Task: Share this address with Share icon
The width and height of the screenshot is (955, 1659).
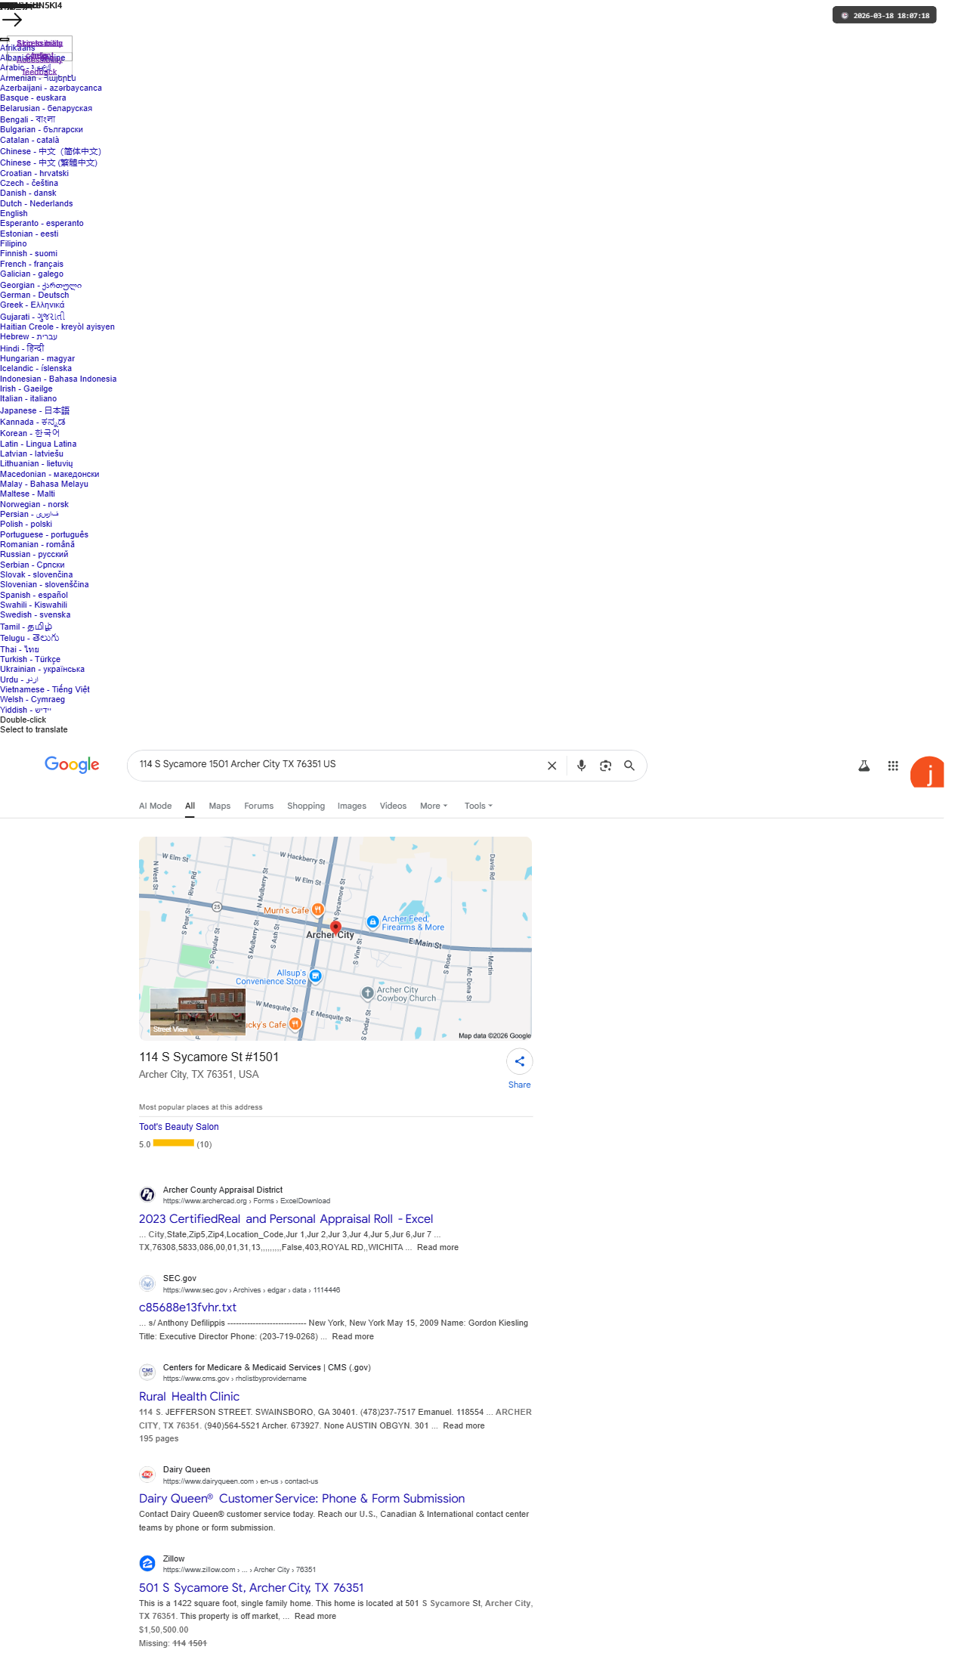Action: [x=520, y=1061]
